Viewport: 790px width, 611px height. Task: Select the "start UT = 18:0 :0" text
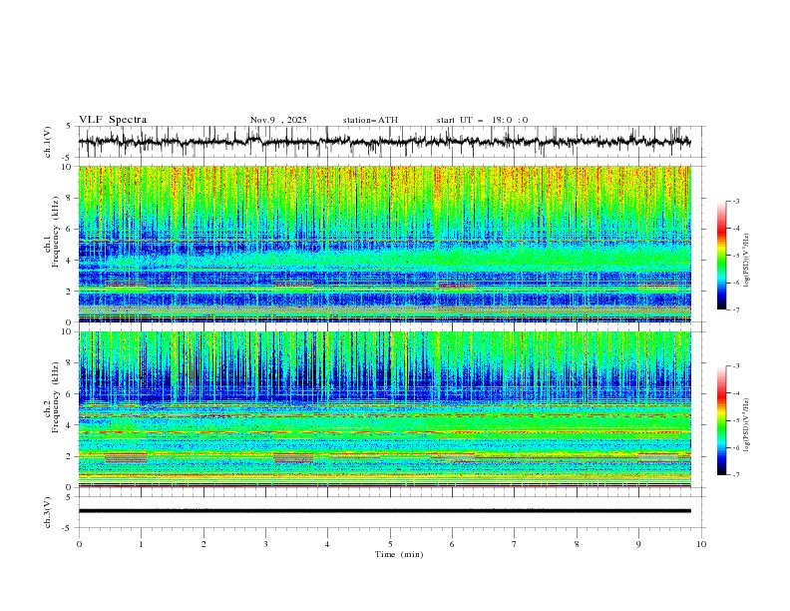click(x=482, y=120)
